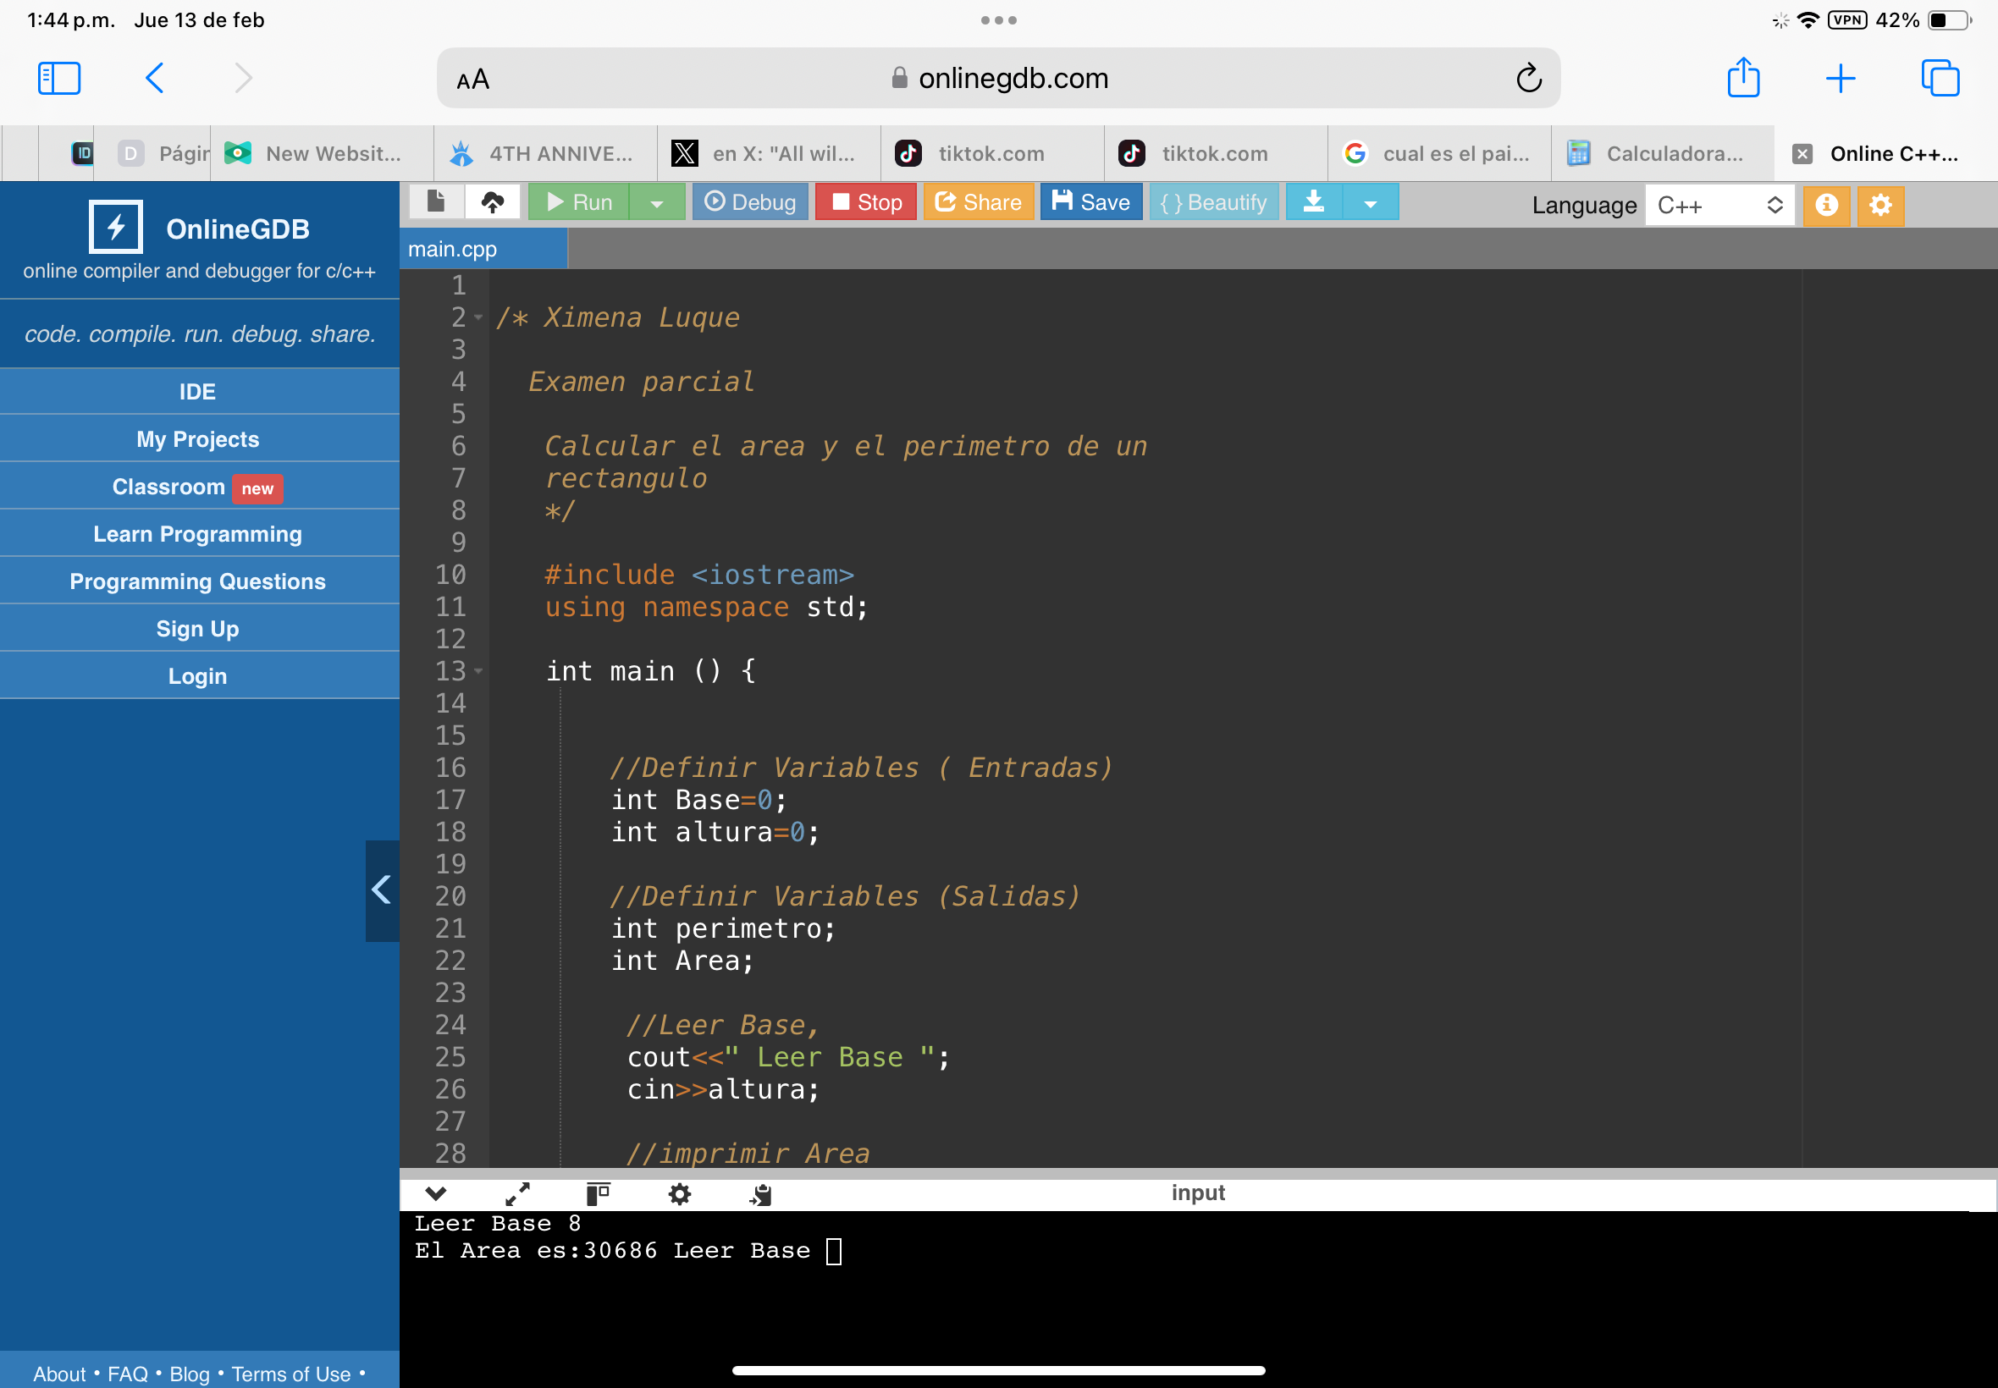Viewport: 1998px width, 1388px height.
Task: Click the download code icon
Action: (1313, 201)
